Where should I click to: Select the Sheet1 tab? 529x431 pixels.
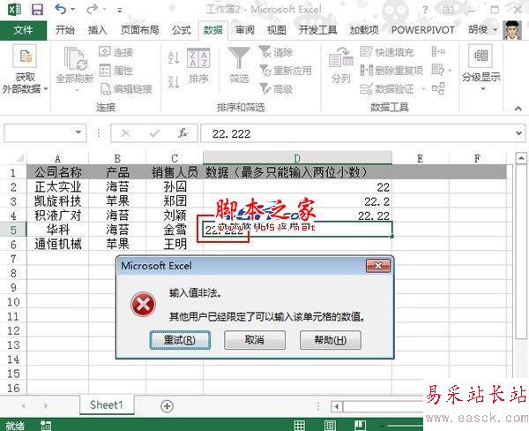[107, 405]
